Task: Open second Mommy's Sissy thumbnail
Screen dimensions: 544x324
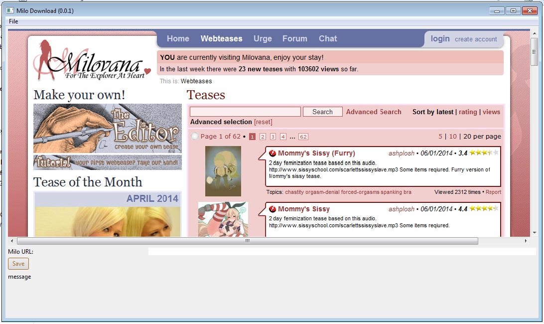Action: [x=223, y=219]
